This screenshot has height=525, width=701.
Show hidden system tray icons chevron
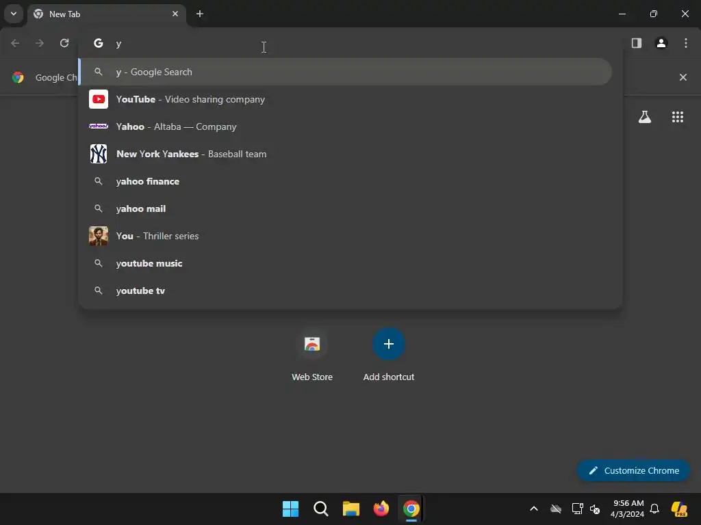[x=534, y=509]
